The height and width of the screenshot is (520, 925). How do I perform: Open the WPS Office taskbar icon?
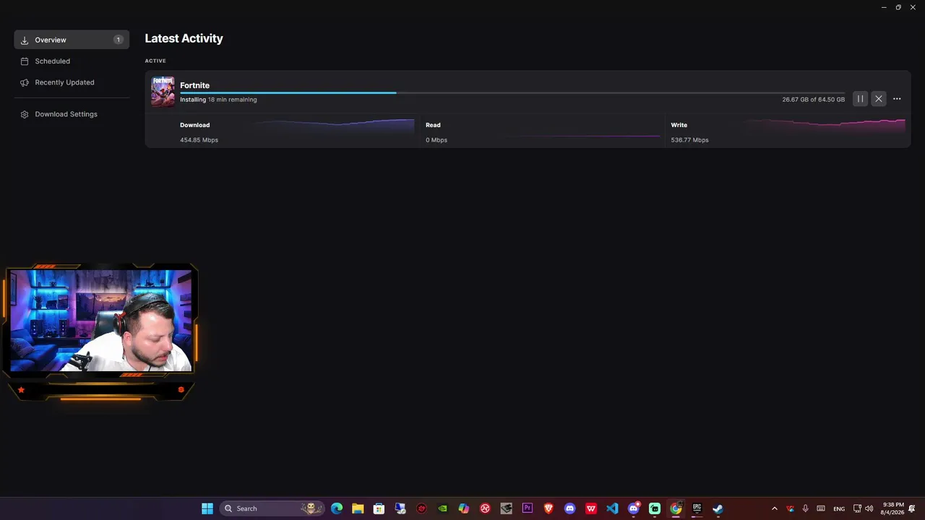(591, 508)
